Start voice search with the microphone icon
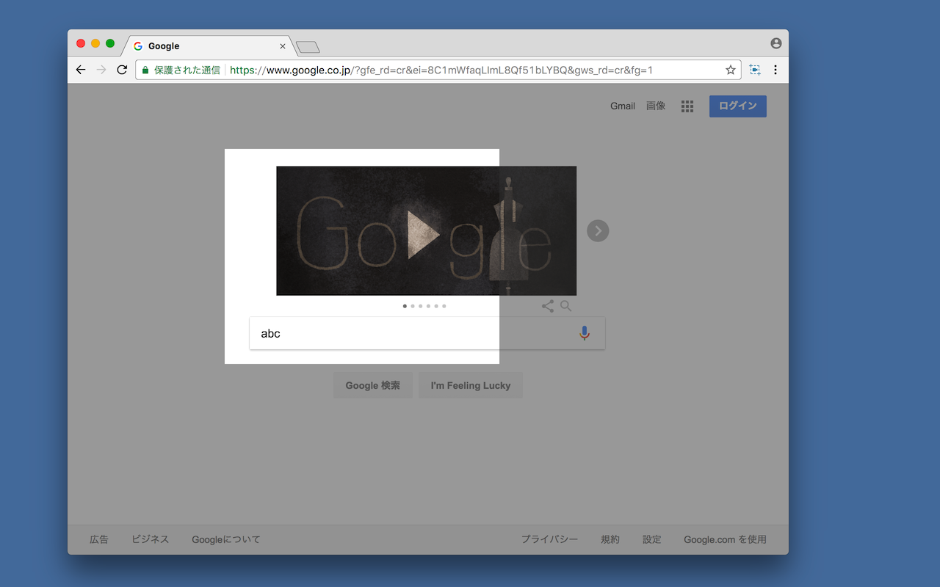Screen dimensions: 940x587 [585, 333]
